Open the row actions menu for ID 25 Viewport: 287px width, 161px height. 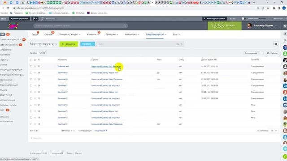(x=35, y=79)
